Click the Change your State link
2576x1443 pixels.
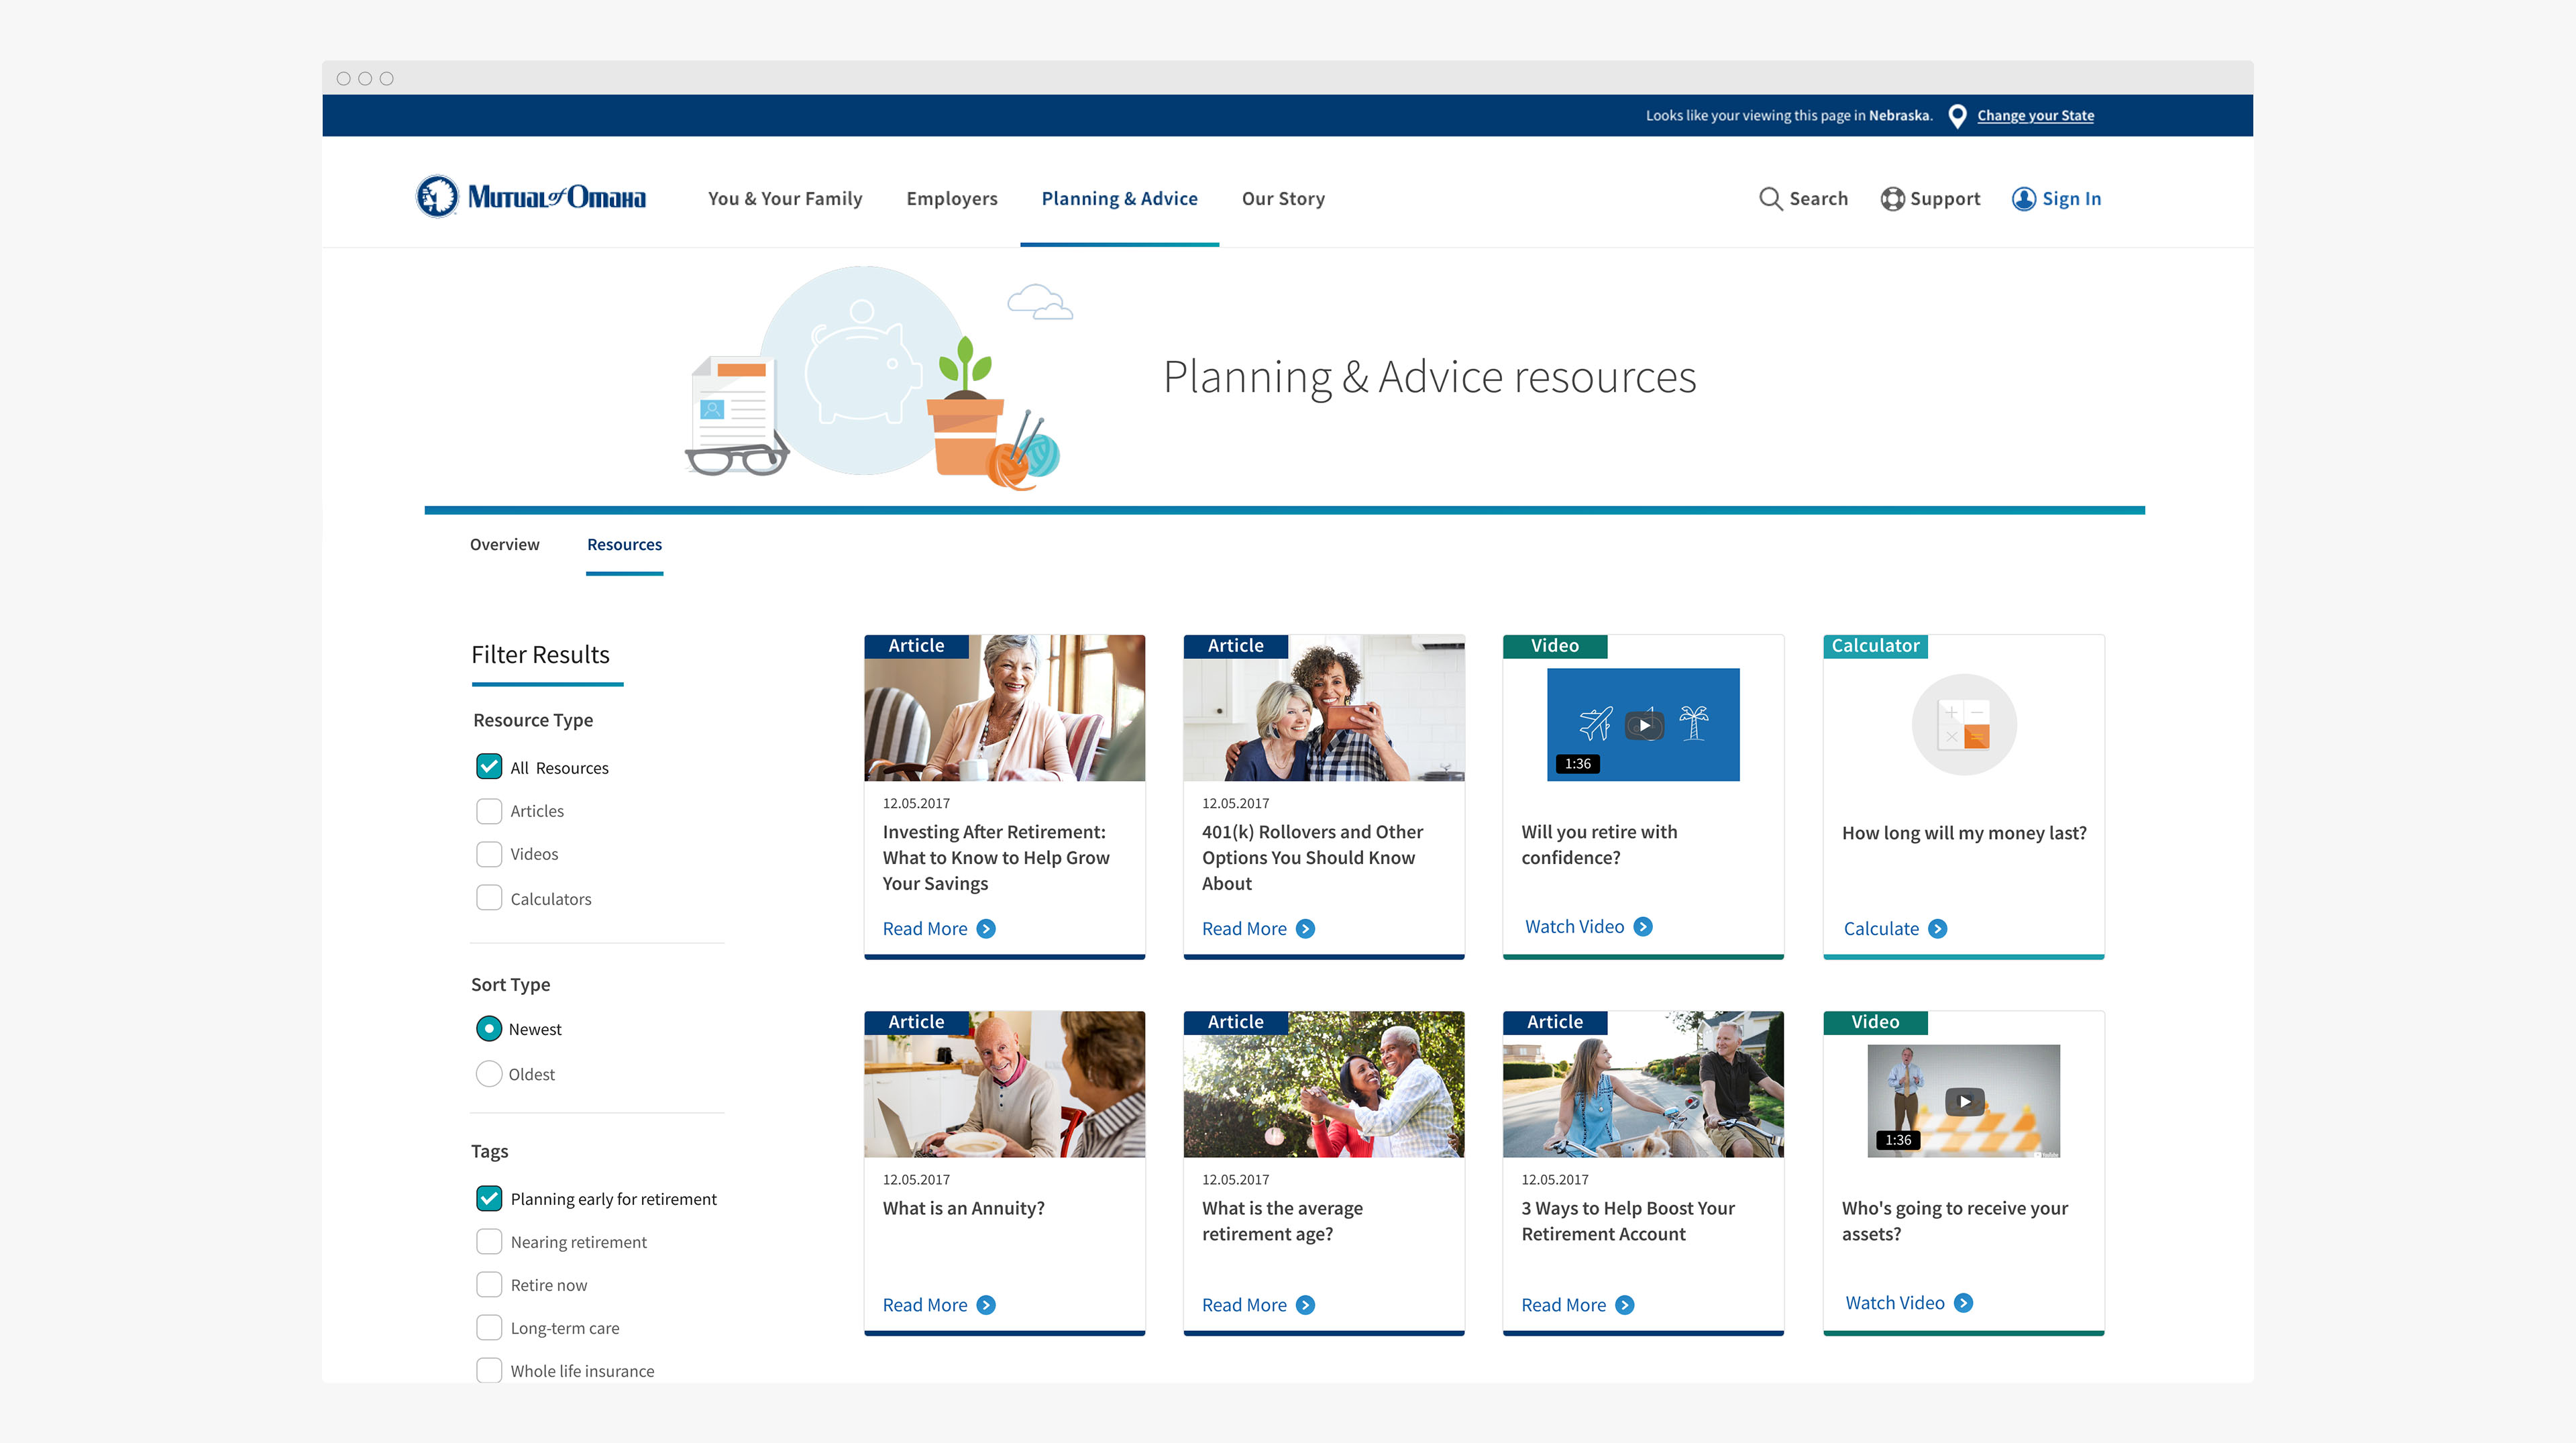(2035, 116)
